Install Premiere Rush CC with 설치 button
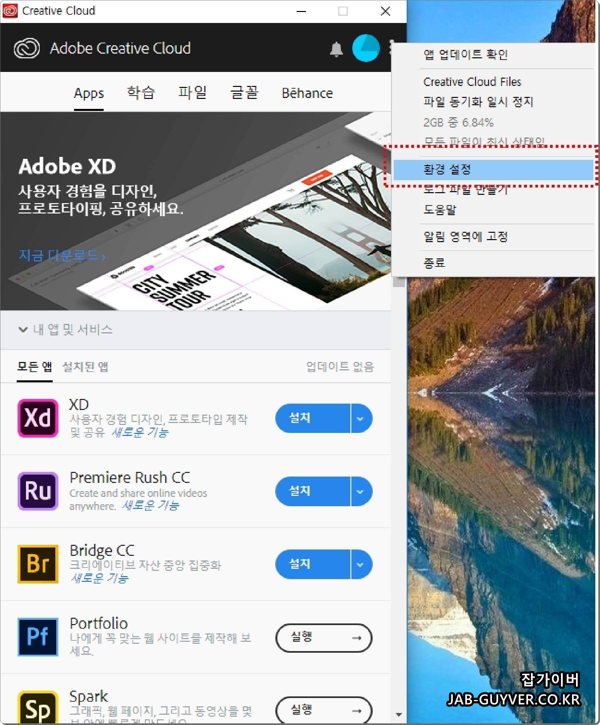The image size is (600, 725). coord(313,491)
